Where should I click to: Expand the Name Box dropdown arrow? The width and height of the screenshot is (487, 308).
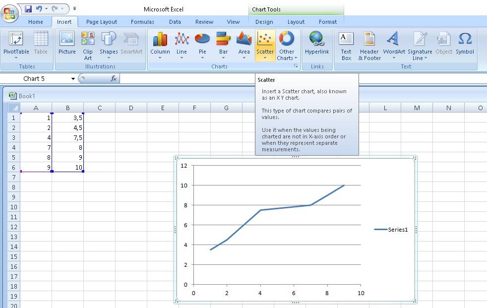click(x=73, y=79)
